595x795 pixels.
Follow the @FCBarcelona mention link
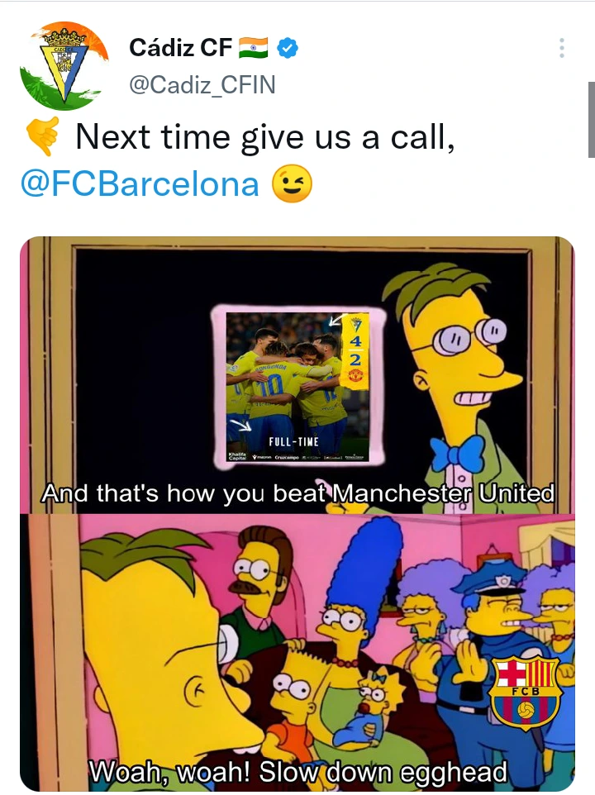140,183
